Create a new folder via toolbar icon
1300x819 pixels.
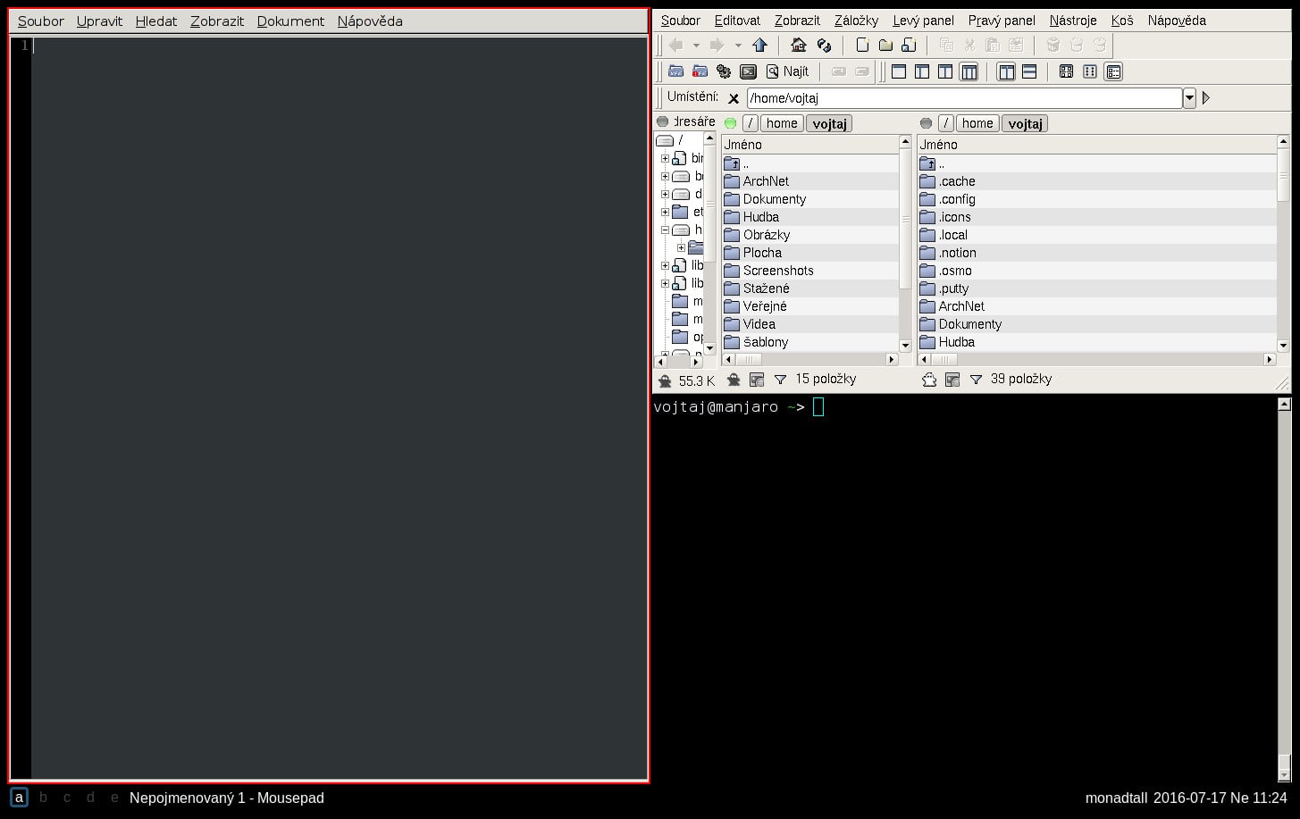click(885, 46)
